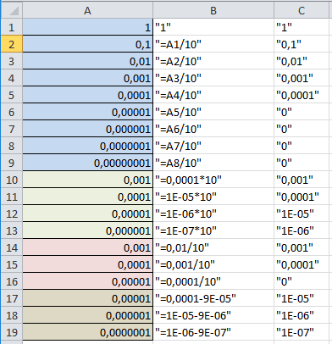Click cell with "=A8/10" text
The height and width of the screenshot is (344, 332).
coord(213,163)
